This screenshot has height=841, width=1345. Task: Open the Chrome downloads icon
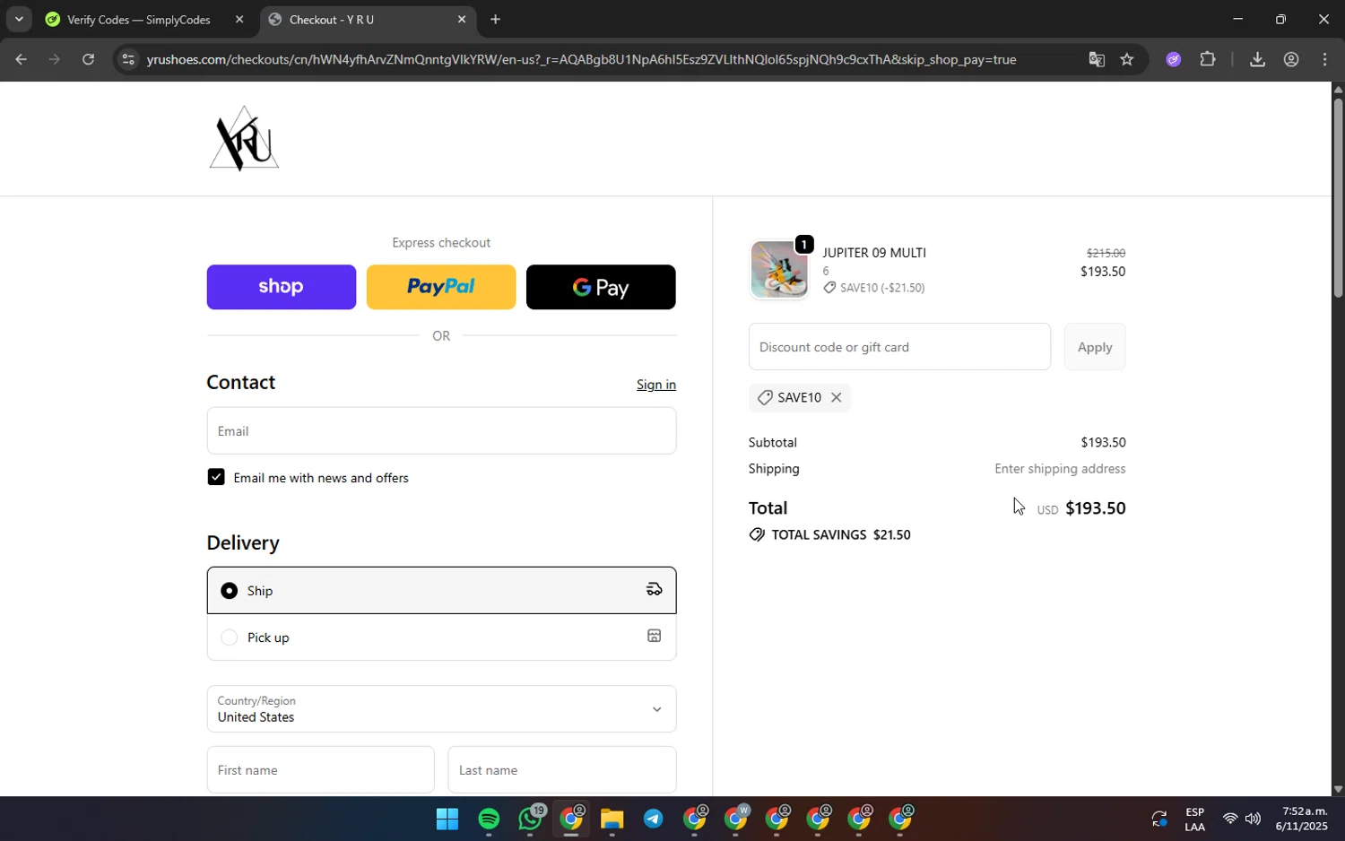tap(1257, 60)
